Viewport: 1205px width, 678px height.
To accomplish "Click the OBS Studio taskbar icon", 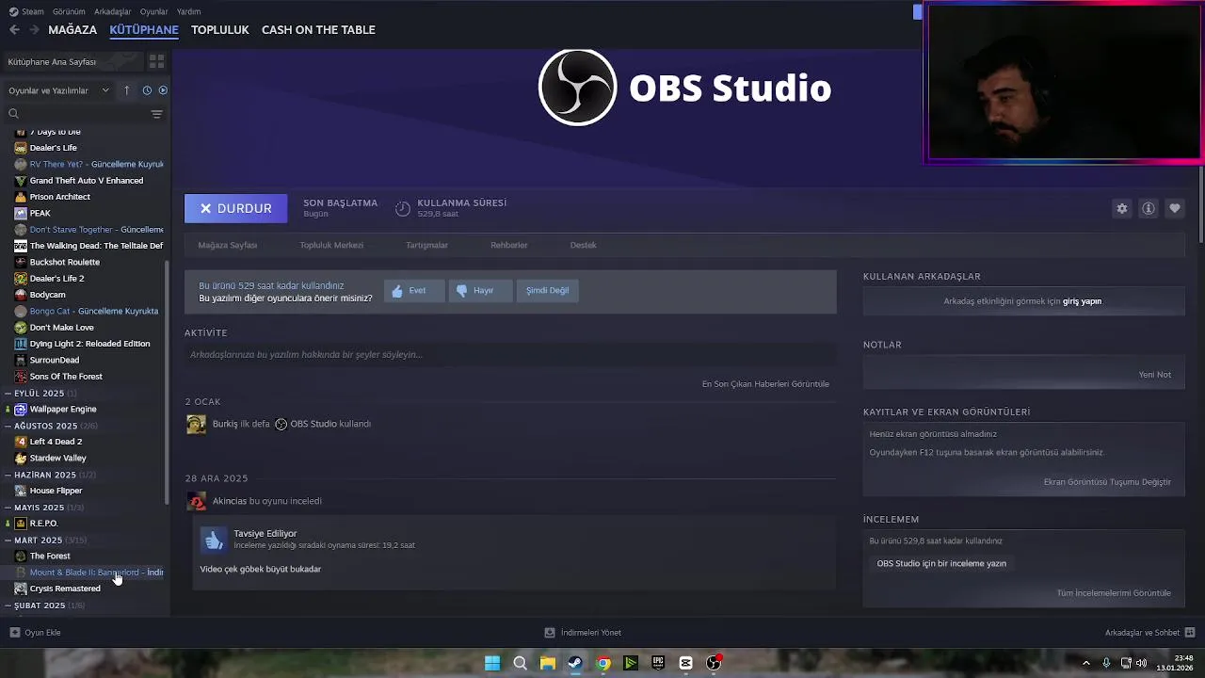I will tap(714, 663).
